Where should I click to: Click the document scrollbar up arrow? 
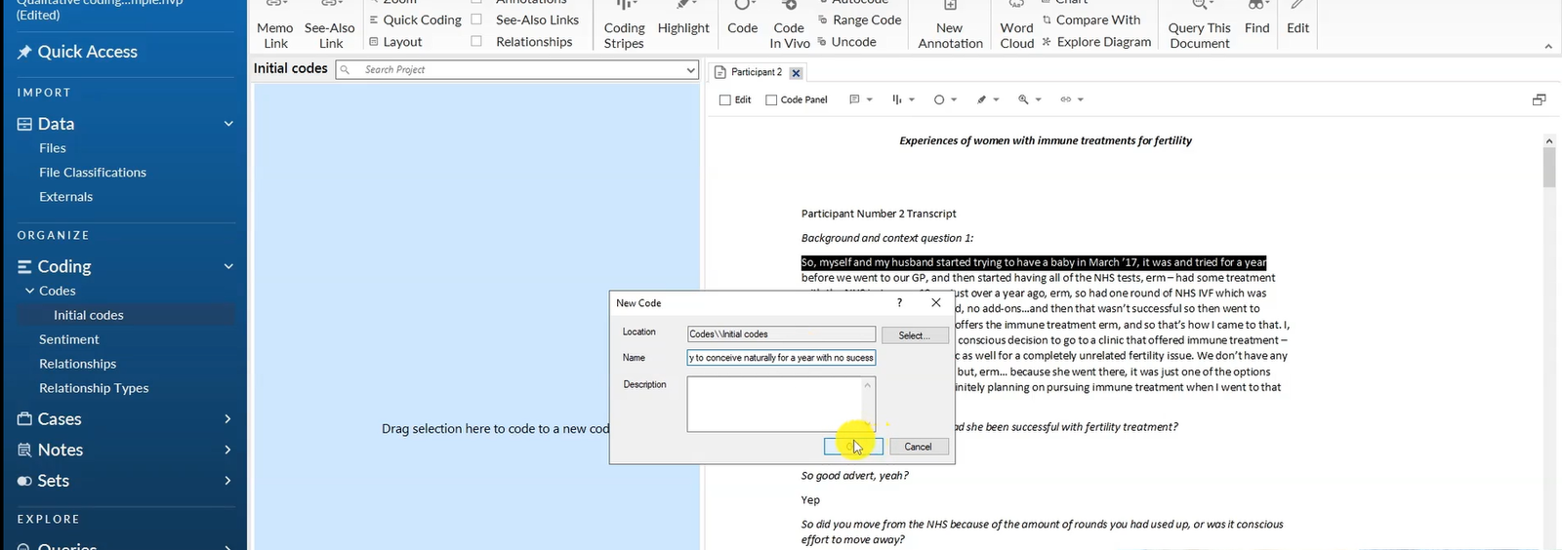pos(1549,141)
